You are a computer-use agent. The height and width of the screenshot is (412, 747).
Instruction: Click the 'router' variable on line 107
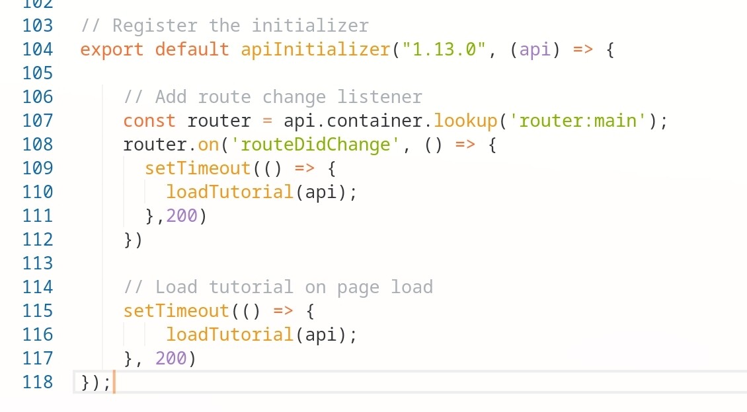point(219,121)
